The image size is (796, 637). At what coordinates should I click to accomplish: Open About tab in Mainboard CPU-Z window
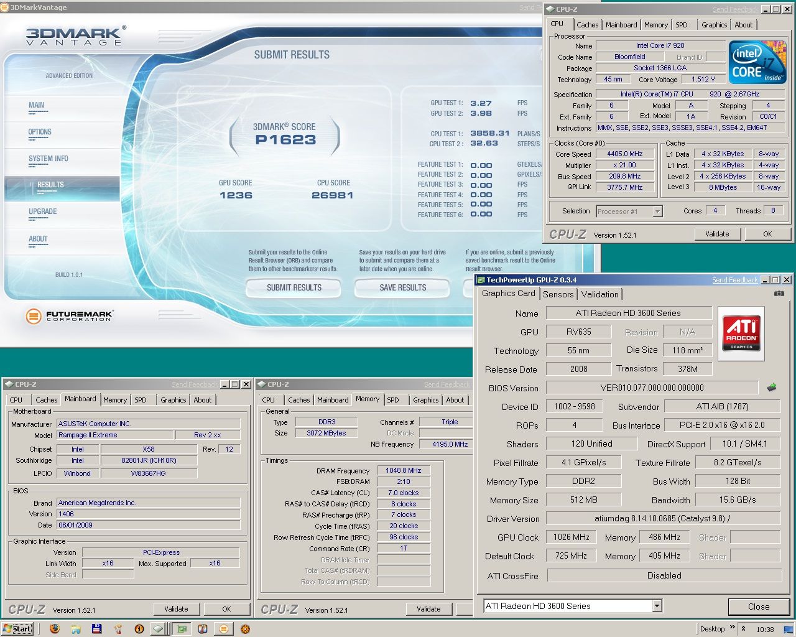(203, 400)
